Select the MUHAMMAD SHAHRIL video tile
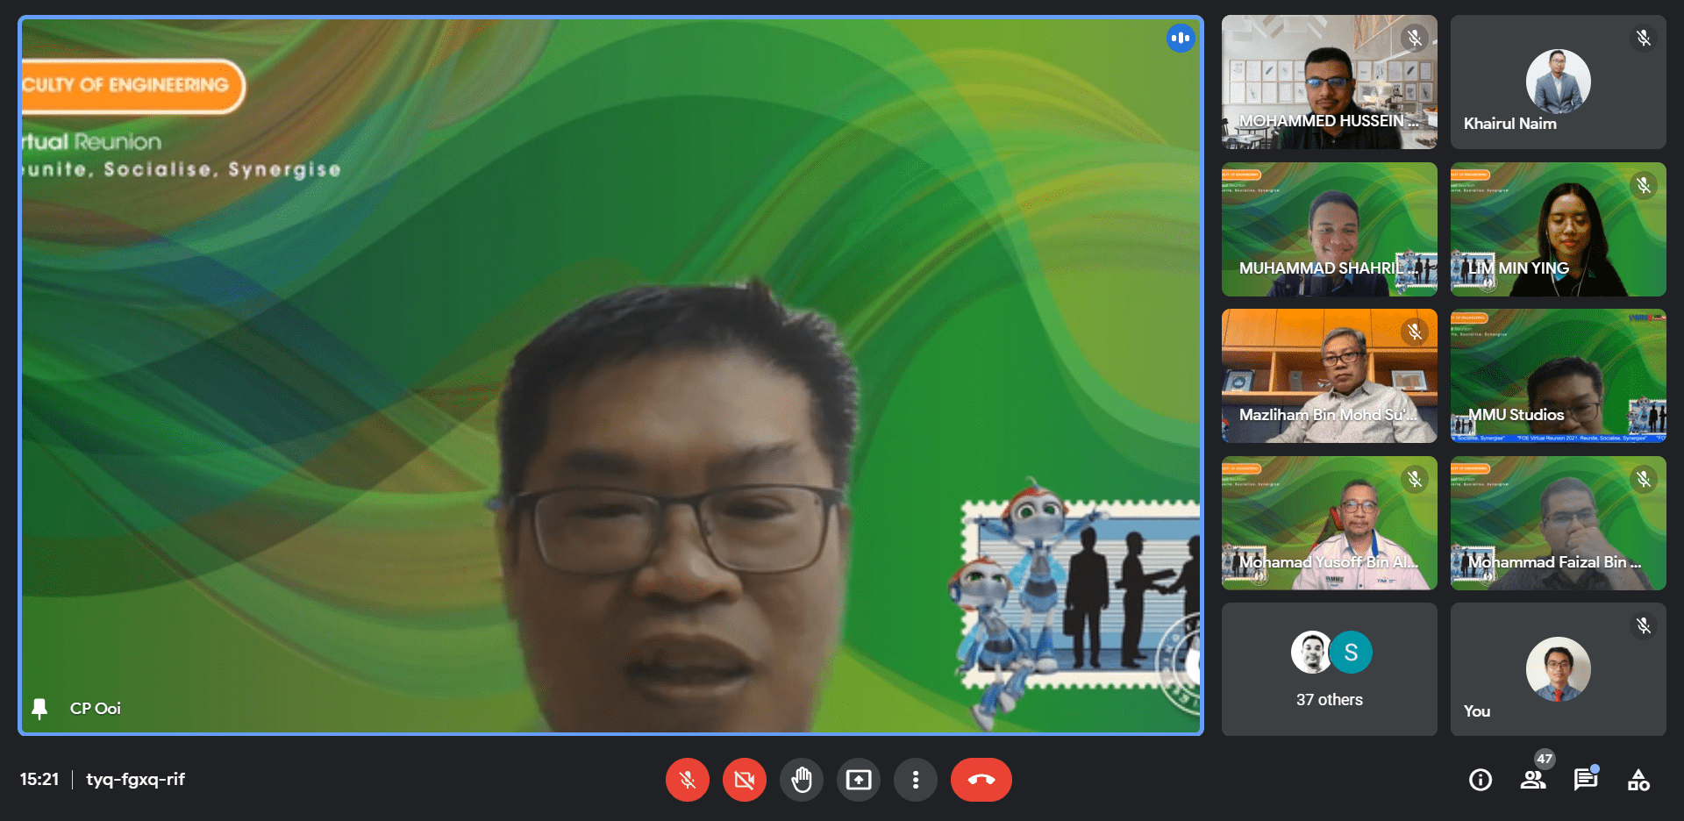Image resolution: width=1684 pixels, height=821 pixels. pyautogui.click(x=1330, y=229)
